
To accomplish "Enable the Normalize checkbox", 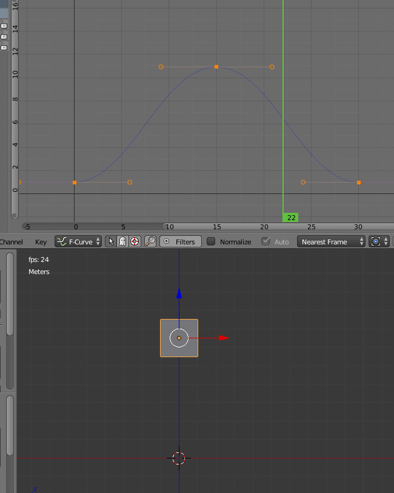I will point(211,241).
